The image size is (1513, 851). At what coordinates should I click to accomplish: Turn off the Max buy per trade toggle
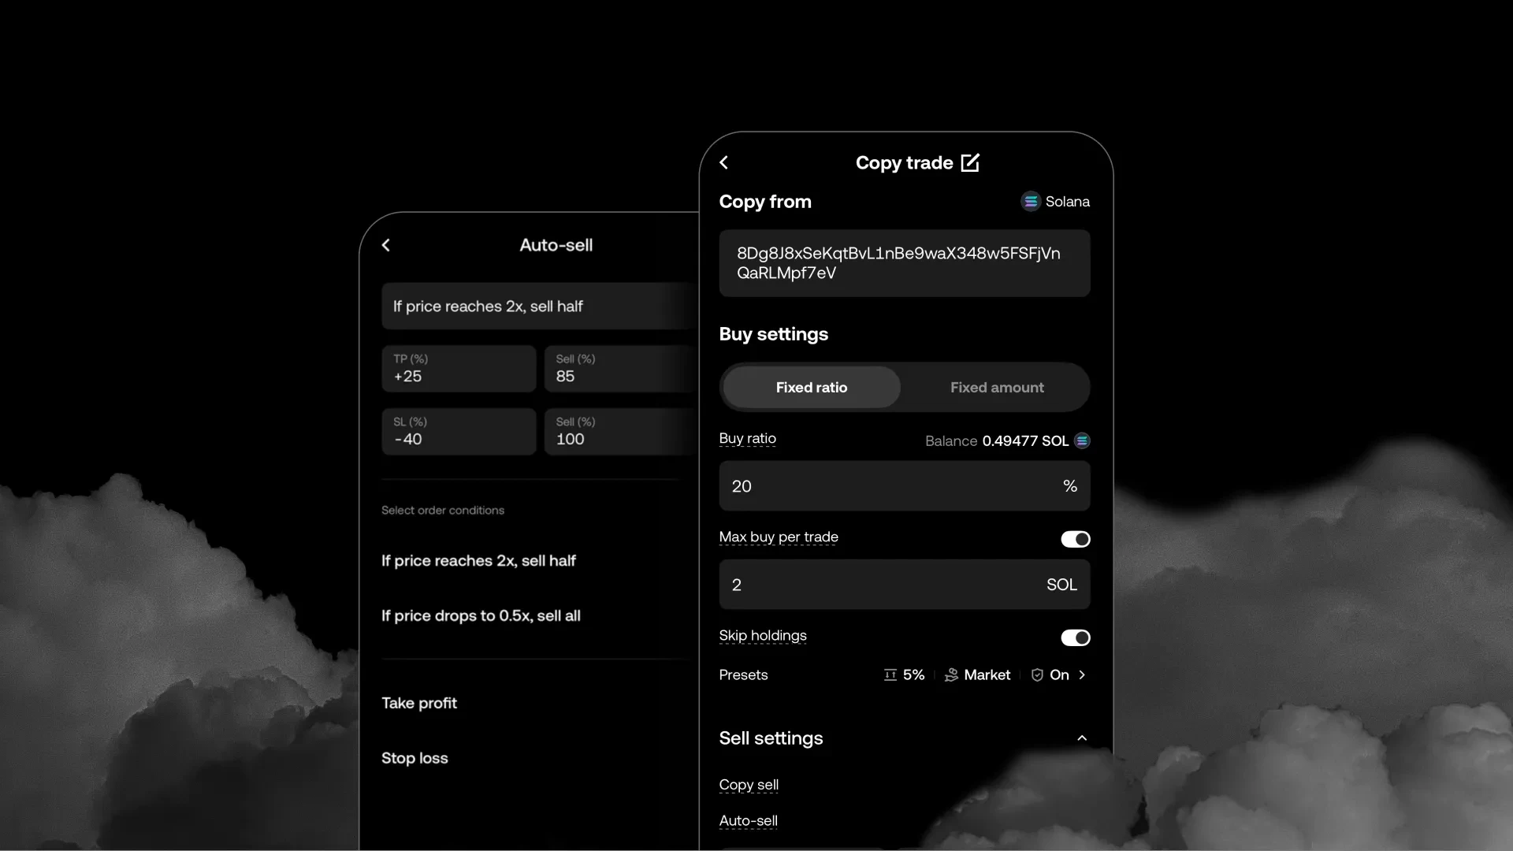(1076, 539)
